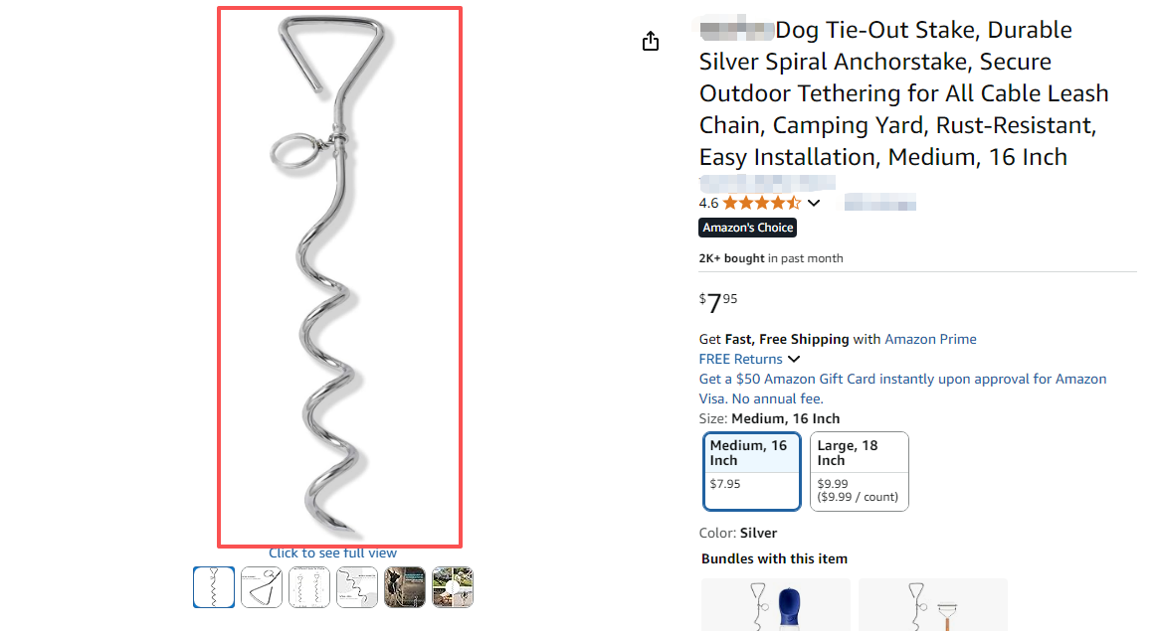Select the Large, 18 Inch size option
This screenshot has width=1159, height=631.
click(x=859, y=470)
